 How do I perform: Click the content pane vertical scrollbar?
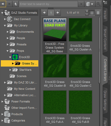click(x=100, y=50)
